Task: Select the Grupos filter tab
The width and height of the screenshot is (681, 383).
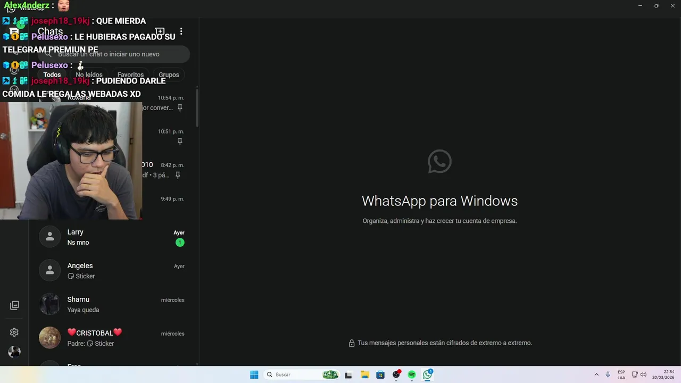Action: pos(169,75)
